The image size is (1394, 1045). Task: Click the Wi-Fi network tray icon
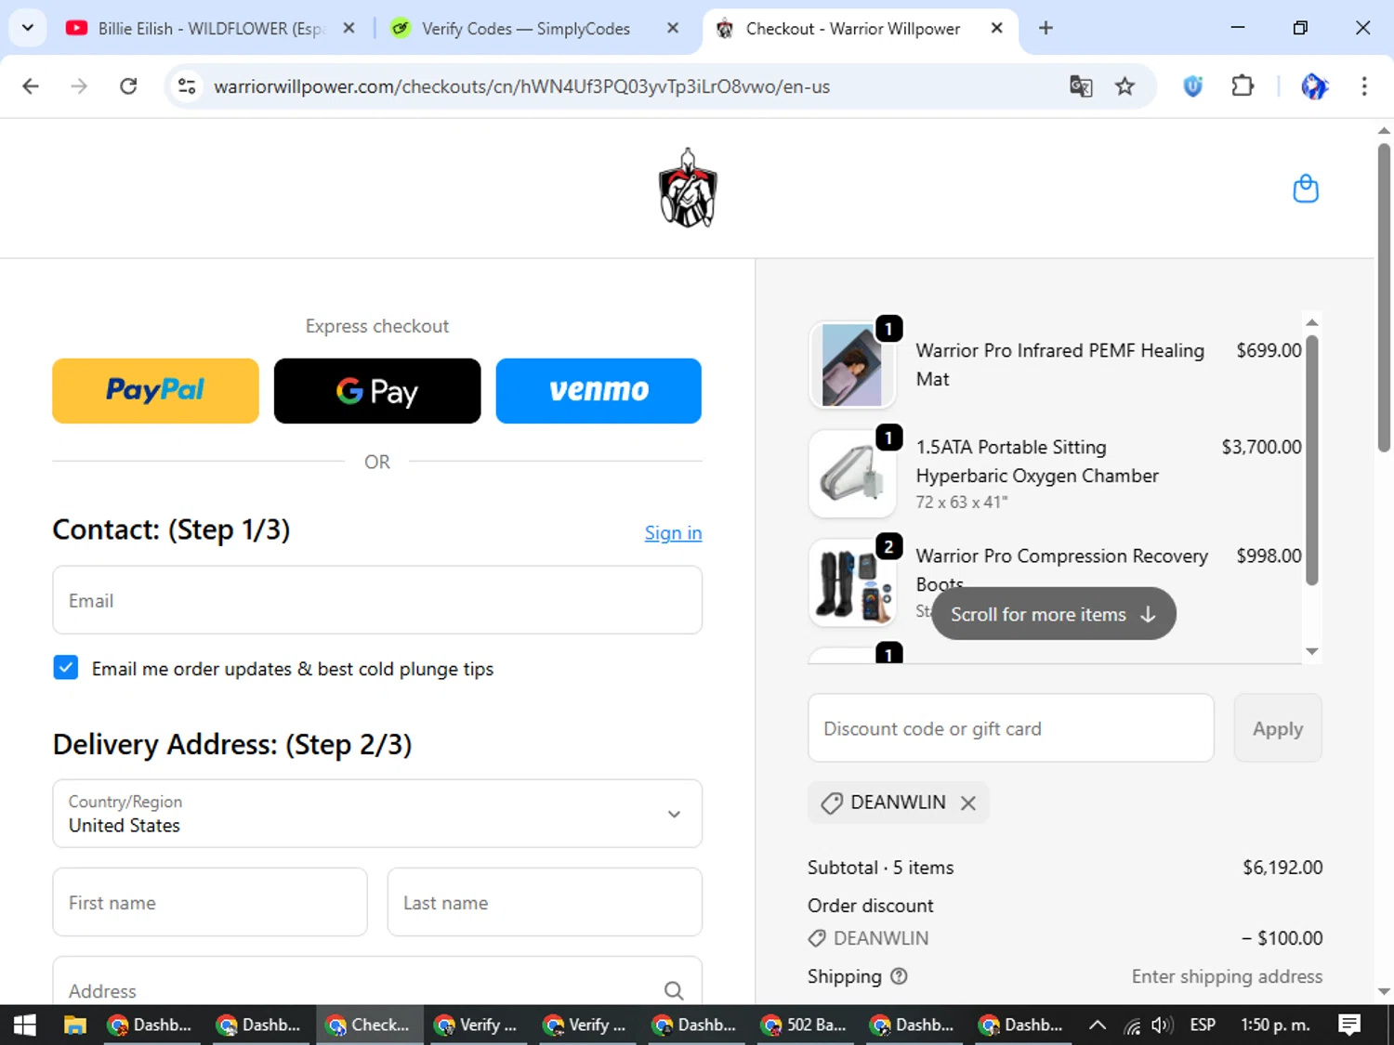[x=1132, y=1025]
